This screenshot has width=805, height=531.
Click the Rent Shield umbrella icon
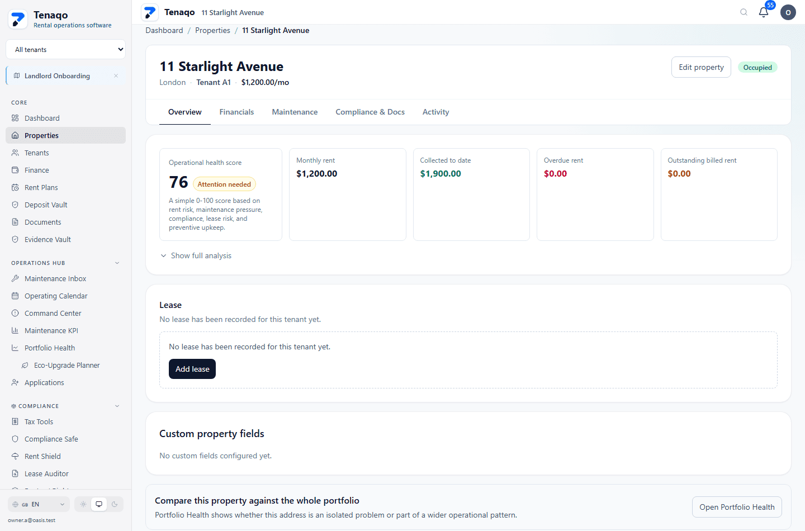15,456
